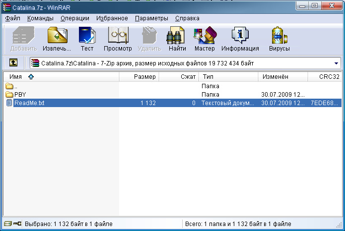Open the Справка menu
Screen dimensions: 345x231
187,18
